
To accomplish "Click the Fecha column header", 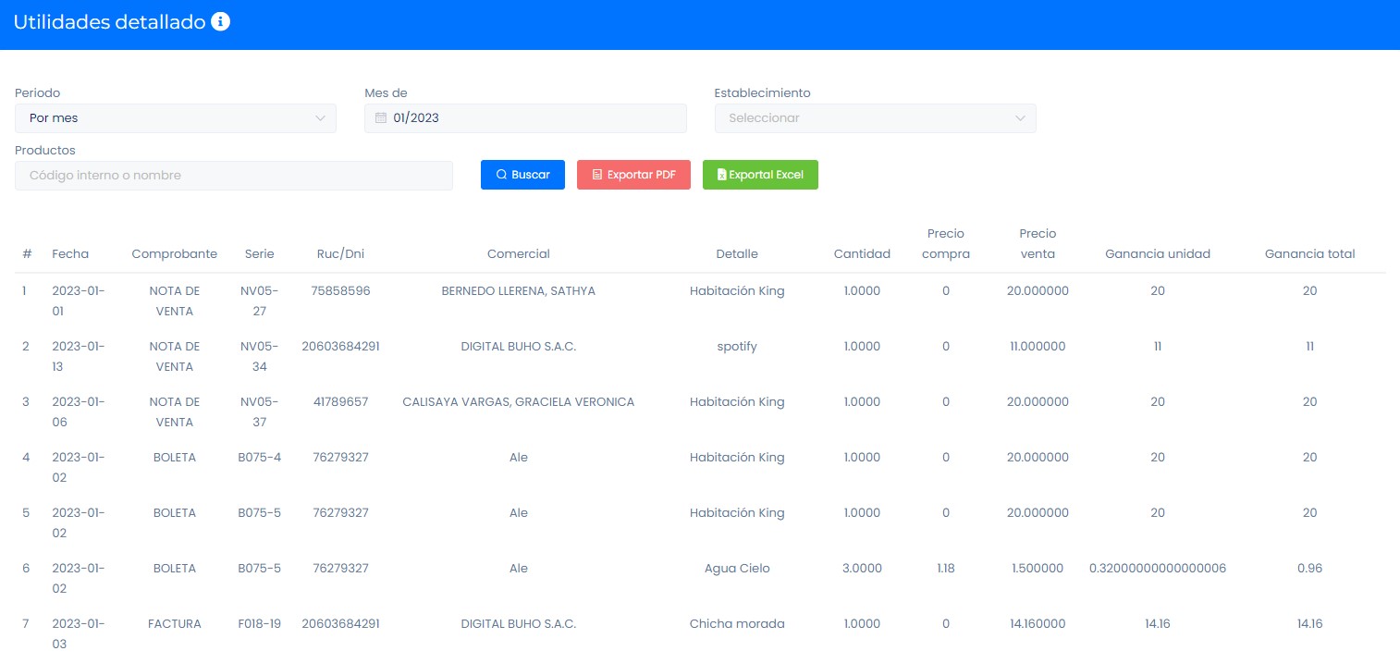I will pos(70,254).
